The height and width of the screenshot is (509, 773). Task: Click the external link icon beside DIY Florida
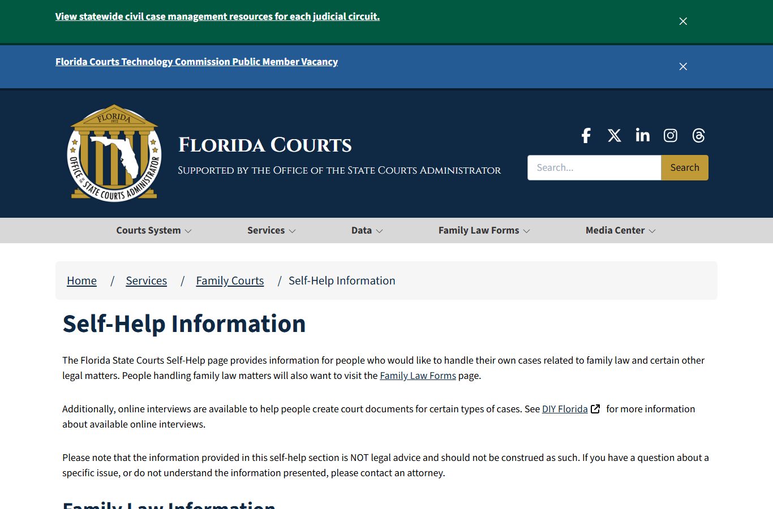595,409
